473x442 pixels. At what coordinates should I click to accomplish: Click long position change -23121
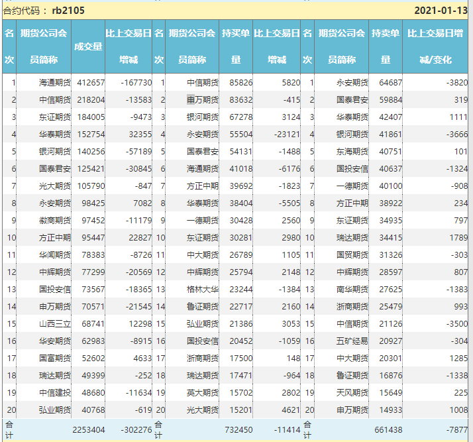click(287, 134)
